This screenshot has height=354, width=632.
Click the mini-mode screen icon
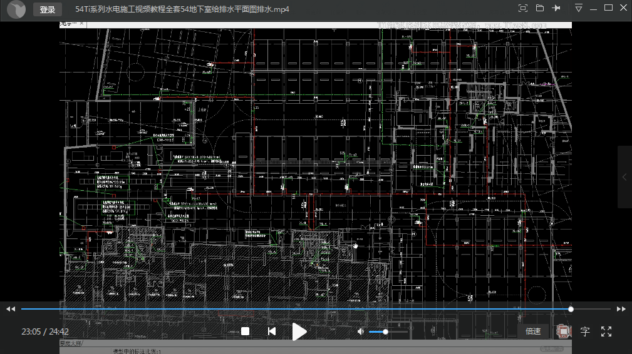click(523, 9)
